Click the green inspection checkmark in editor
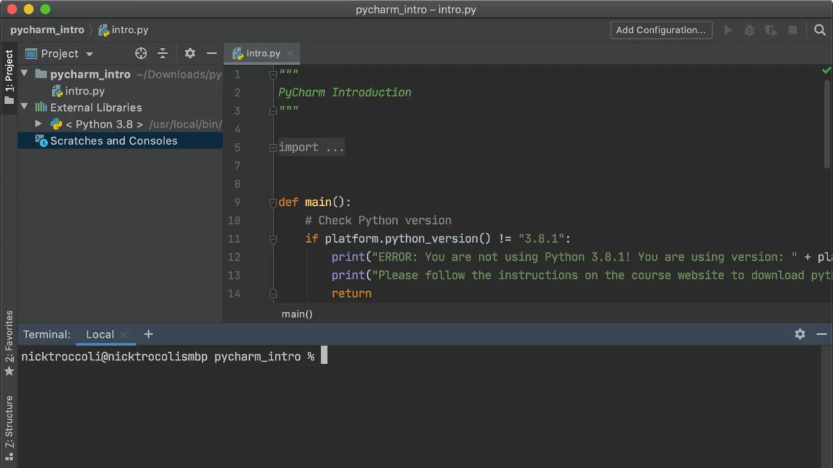 826,70
